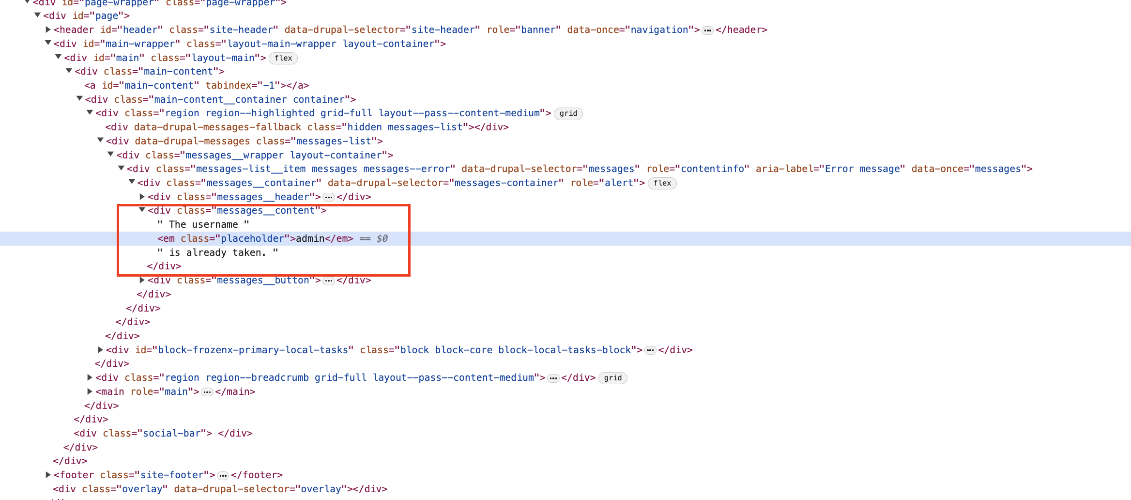1131x500 pixels.
Task: Toggle grid badge on region--highlighted div
Action: click(x=568, y=113)
